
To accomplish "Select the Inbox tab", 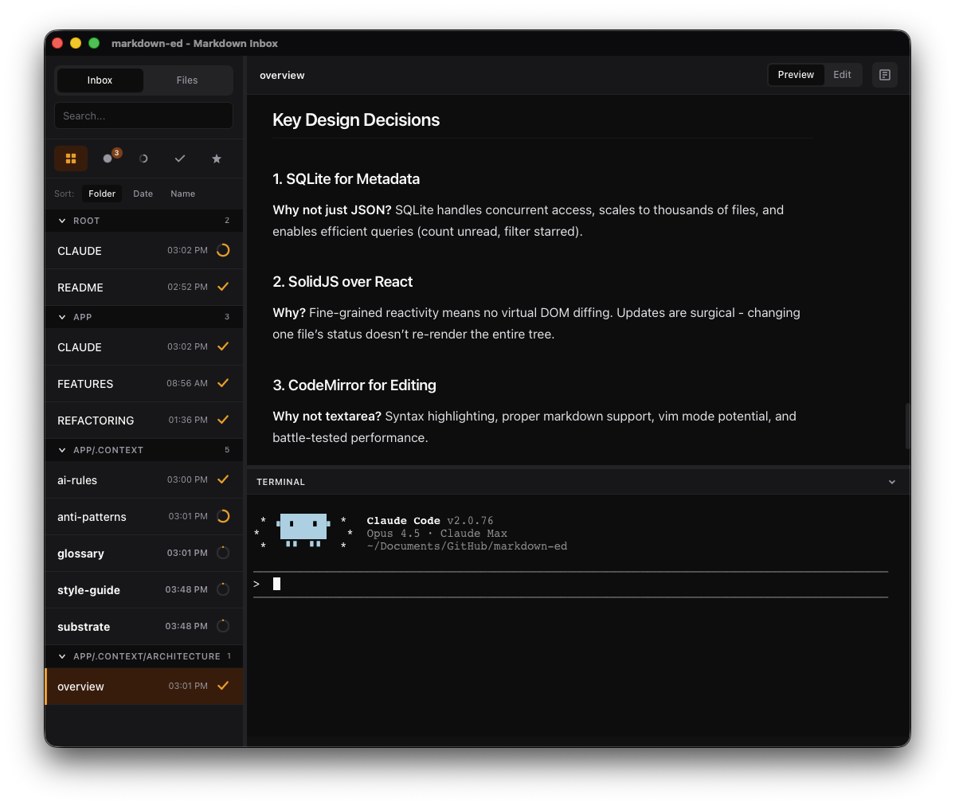I will pyautogui.click(x=100, y=80).
